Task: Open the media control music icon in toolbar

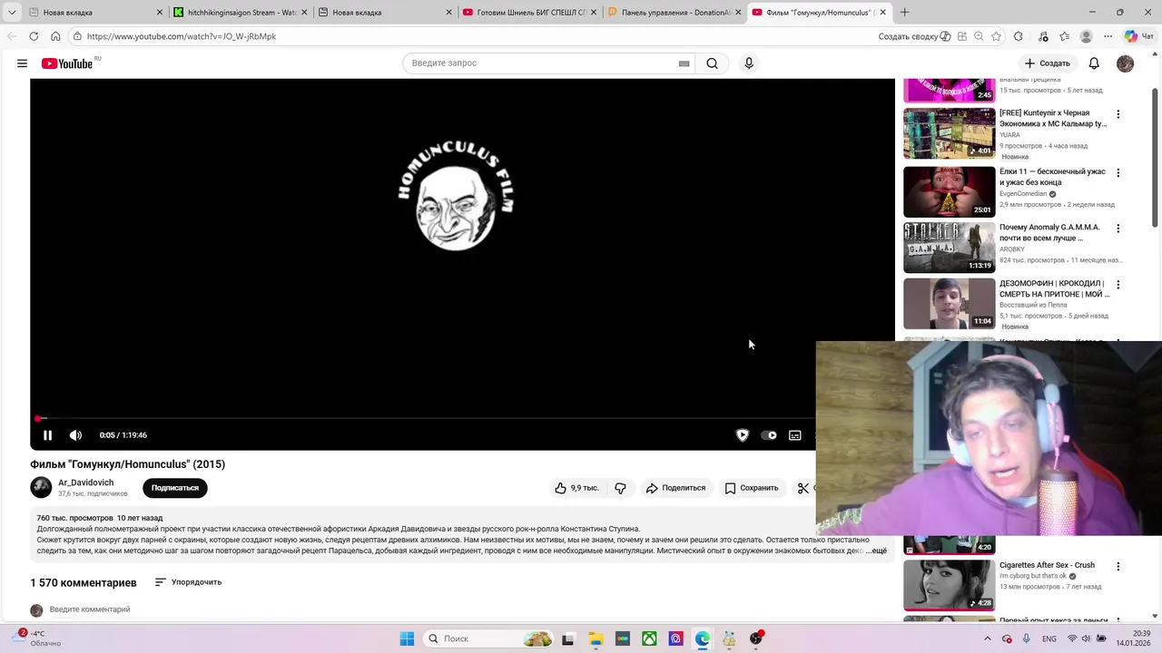Action: pos(1042,36)
